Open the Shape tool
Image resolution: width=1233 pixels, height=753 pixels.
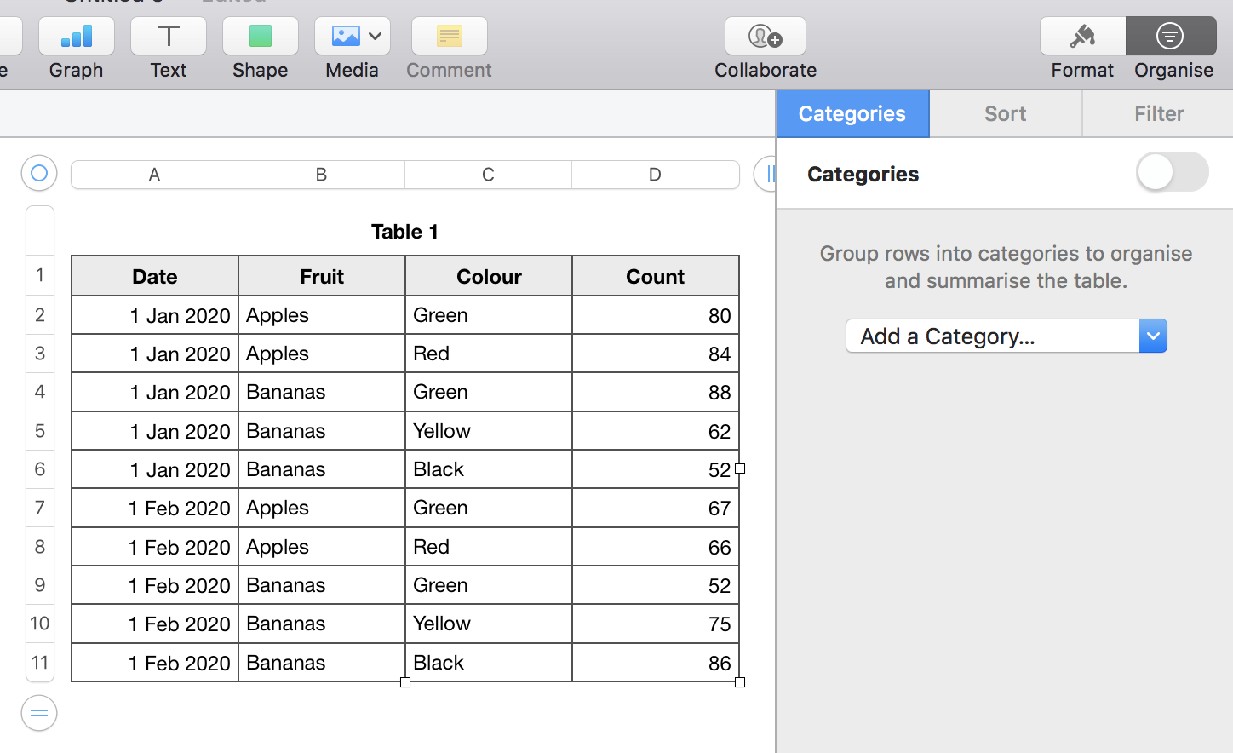[261, 37]
